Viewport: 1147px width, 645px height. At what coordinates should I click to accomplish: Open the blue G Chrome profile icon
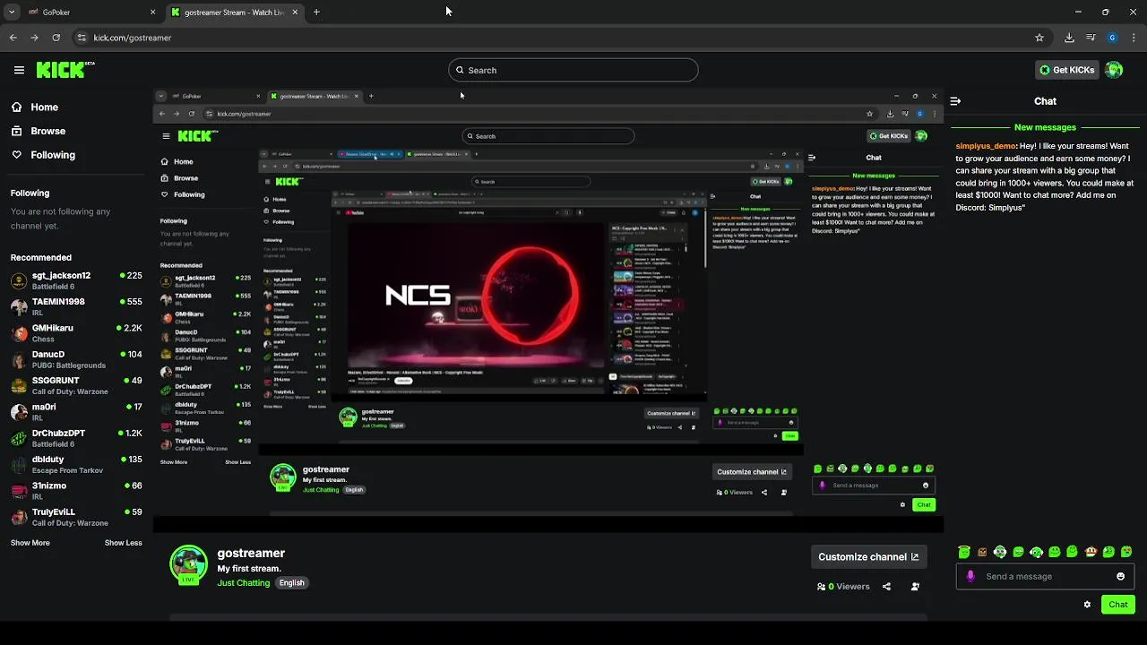click(x=1112, y=38)
